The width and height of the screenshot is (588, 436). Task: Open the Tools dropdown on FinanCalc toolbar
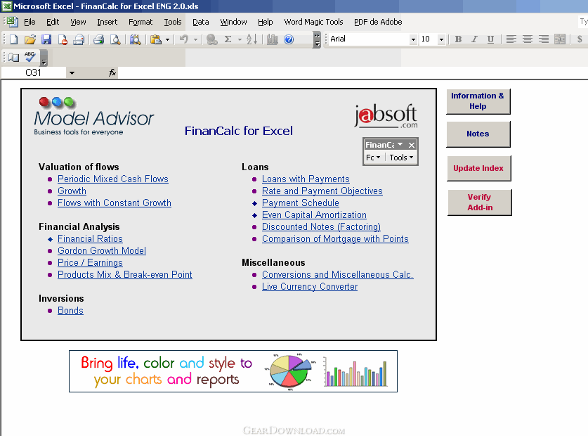[401, 158]
